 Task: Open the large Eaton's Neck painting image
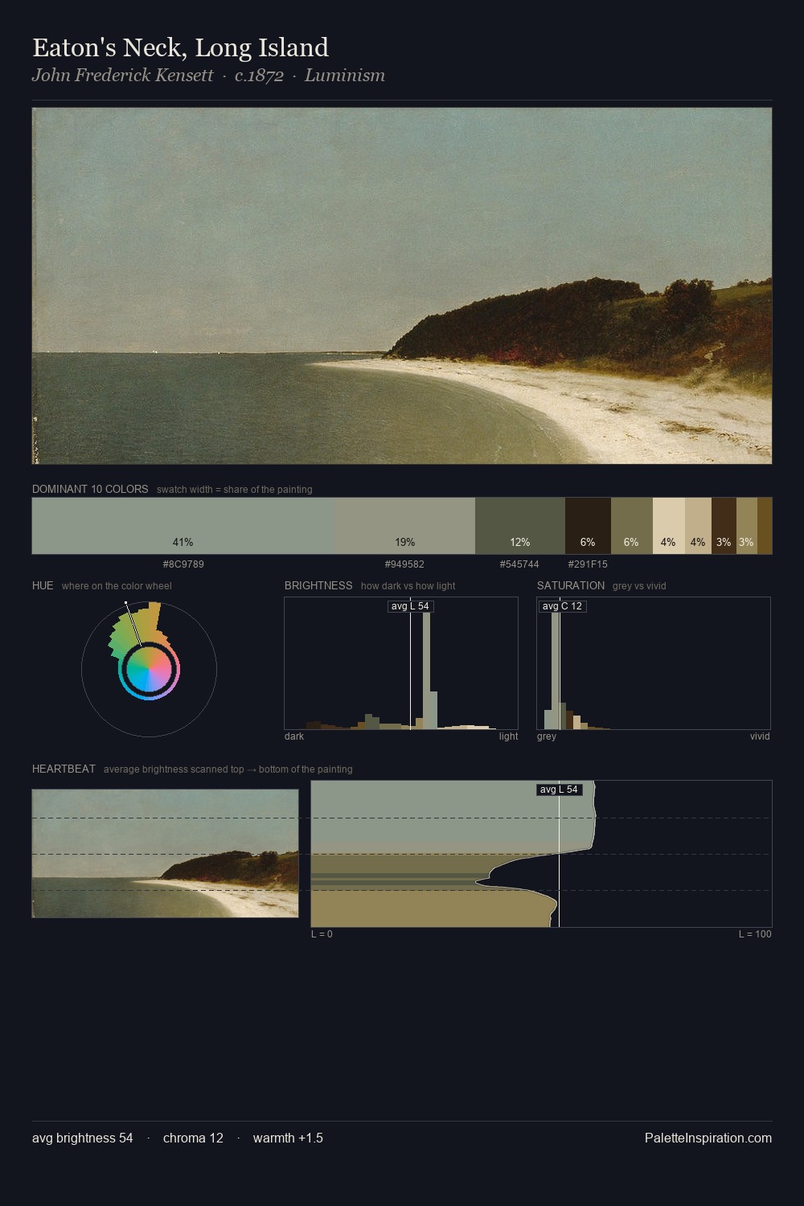tap(402, 286)
